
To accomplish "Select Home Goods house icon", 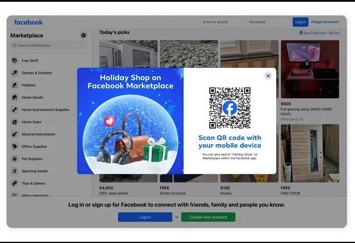I will (x=15, y=98).
